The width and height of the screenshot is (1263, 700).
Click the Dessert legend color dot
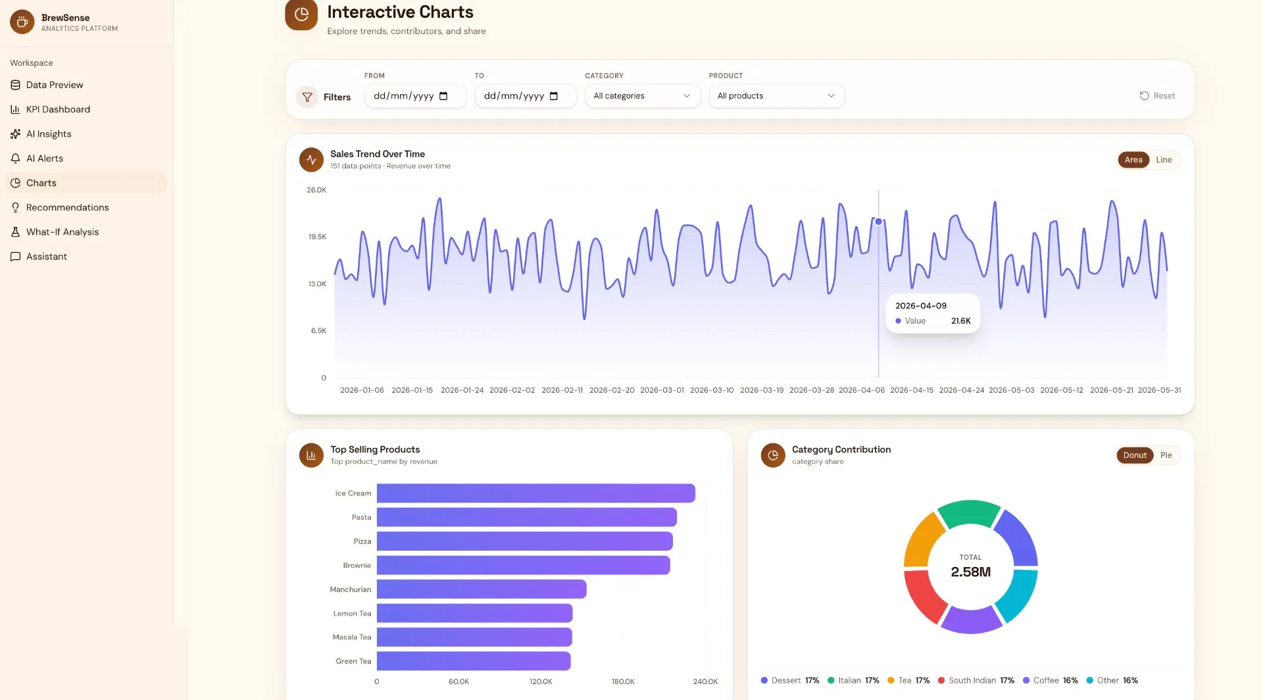click(764, 680)
